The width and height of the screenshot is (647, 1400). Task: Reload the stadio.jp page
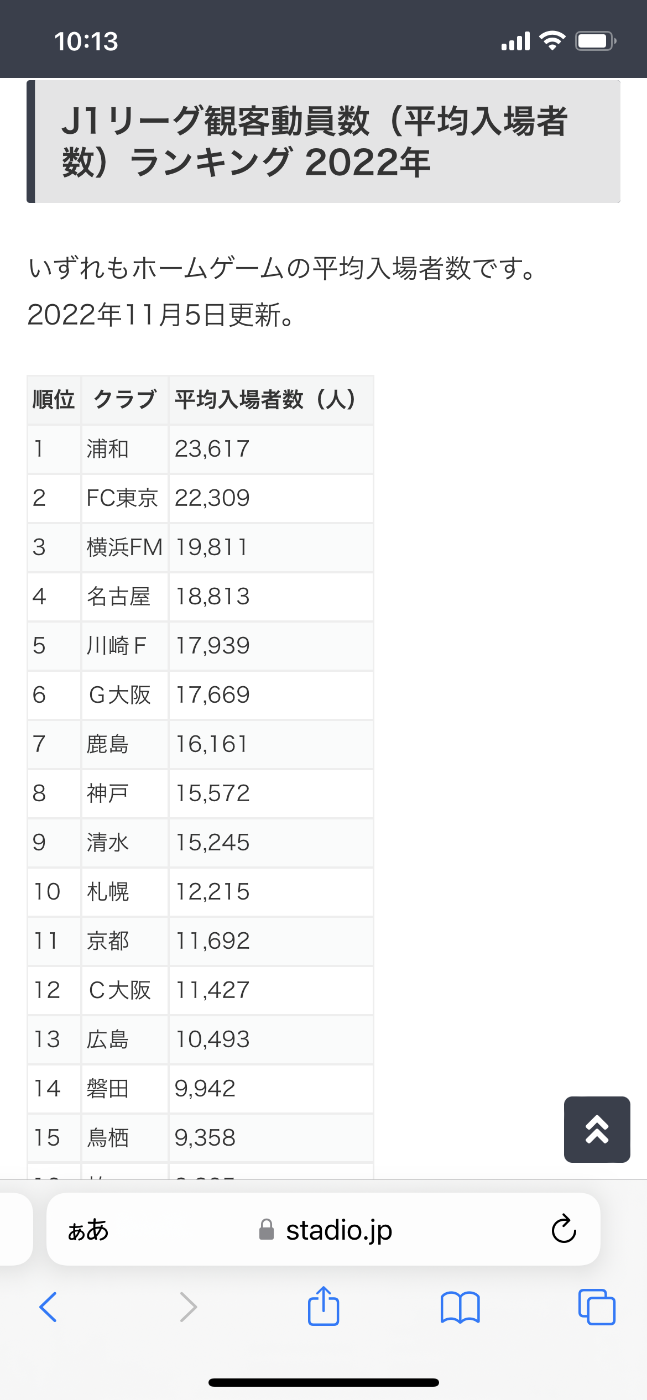563,1229
